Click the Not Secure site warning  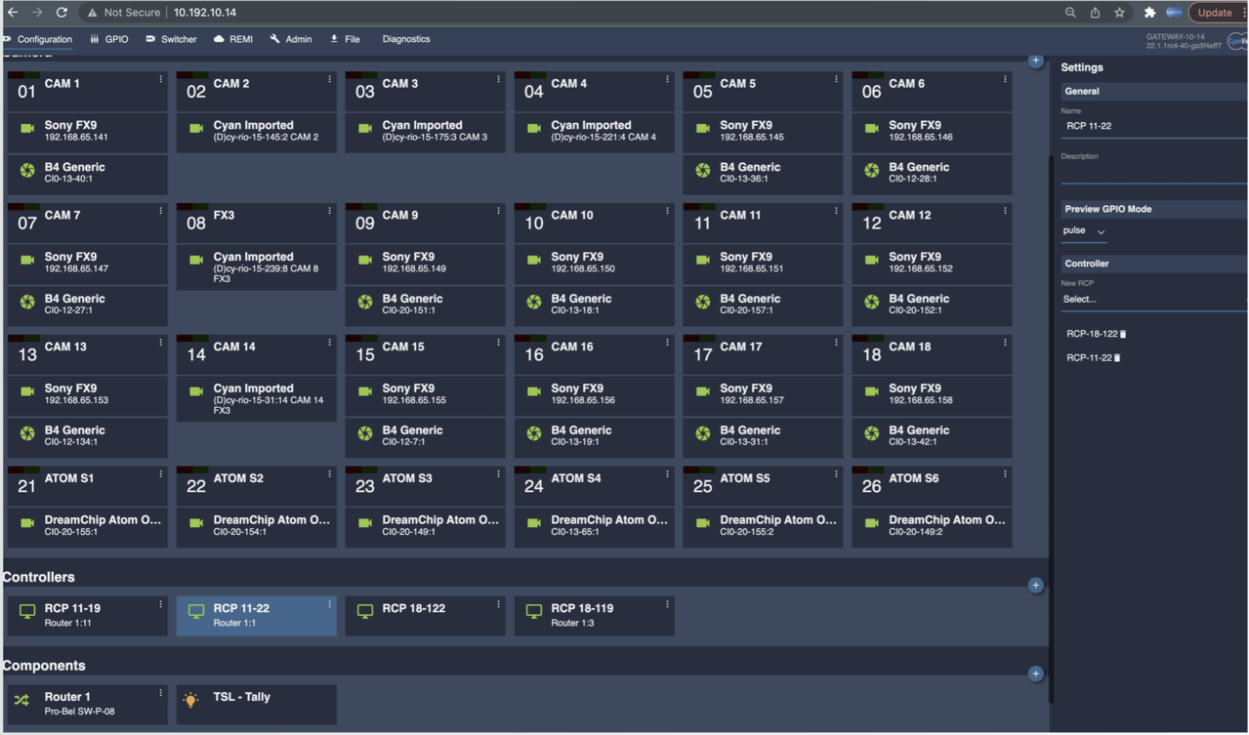[122, 13]
